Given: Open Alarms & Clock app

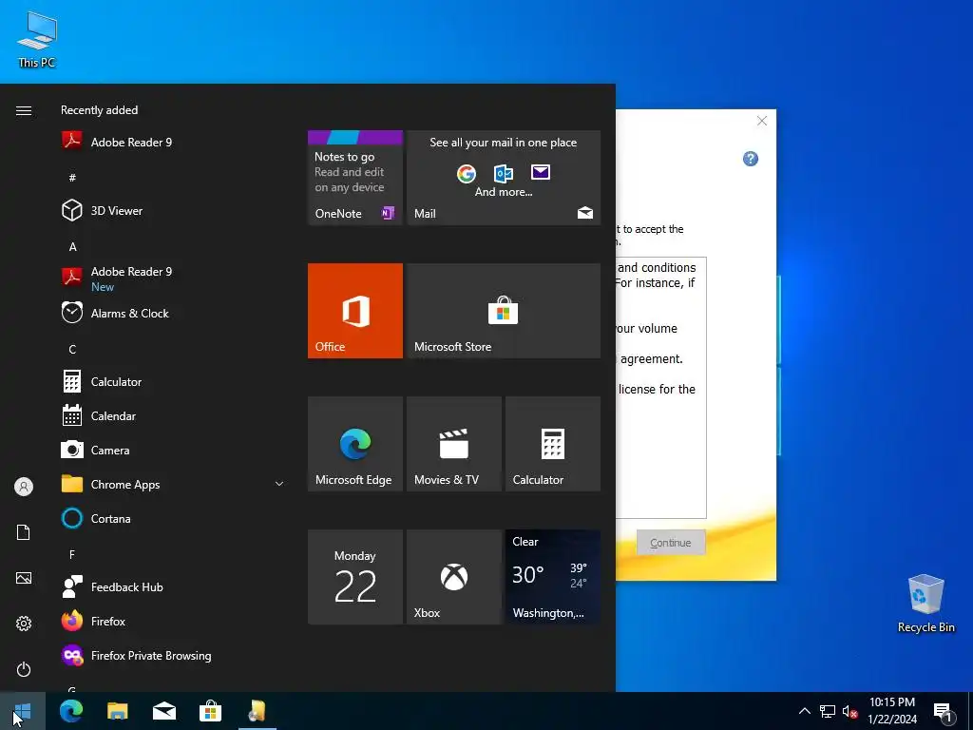Looking at the screenshot, I should (174, 313).
